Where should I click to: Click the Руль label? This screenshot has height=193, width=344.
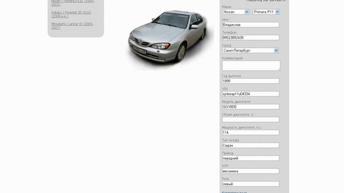coord(225,179)
